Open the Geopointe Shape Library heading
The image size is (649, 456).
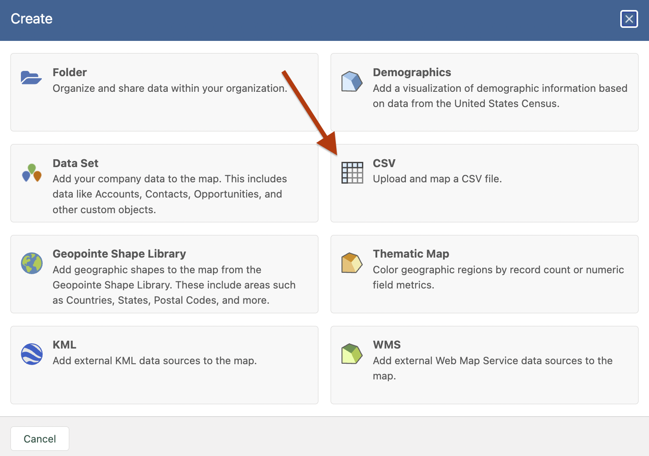[119, 254]
